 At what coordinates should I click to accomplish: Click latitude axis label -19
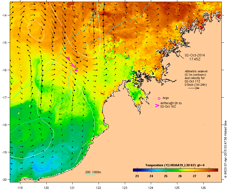click(x=4, y=152)
